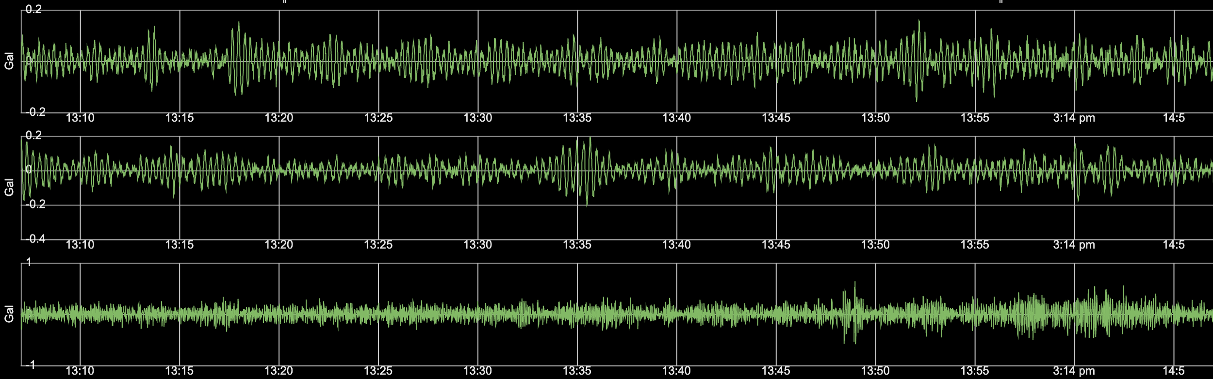Image resolution: width=1213 pixels, height=379 pixels.
Task: Click the 13:55 tick on bottom chart
Action: pyautogui.click(x=974, y=371)
